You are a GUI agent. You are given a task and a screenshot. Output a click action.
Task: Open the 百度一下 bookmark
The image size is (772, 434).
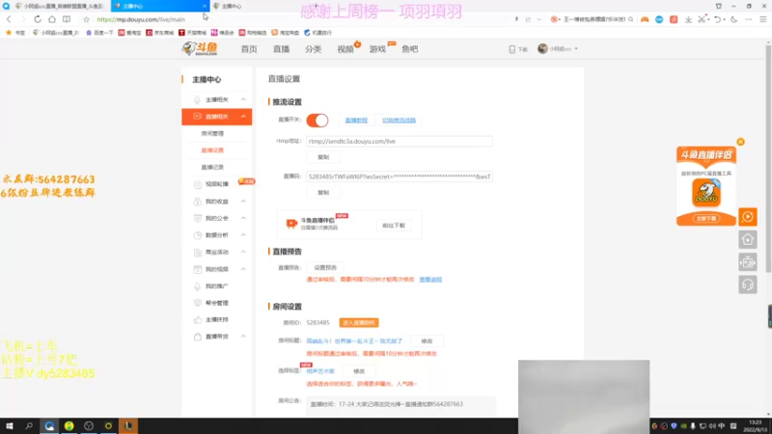point(99,33)
